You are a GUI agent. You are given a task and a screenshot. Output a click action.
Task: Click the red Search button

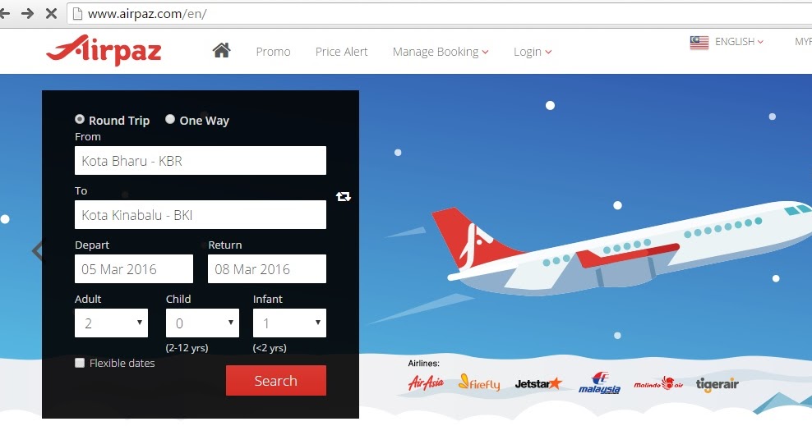276,381
